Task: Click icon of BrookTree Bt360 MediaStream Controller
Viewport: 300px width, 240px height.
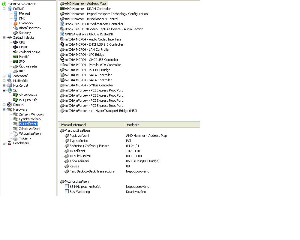Action: click(x=62, y=24)
